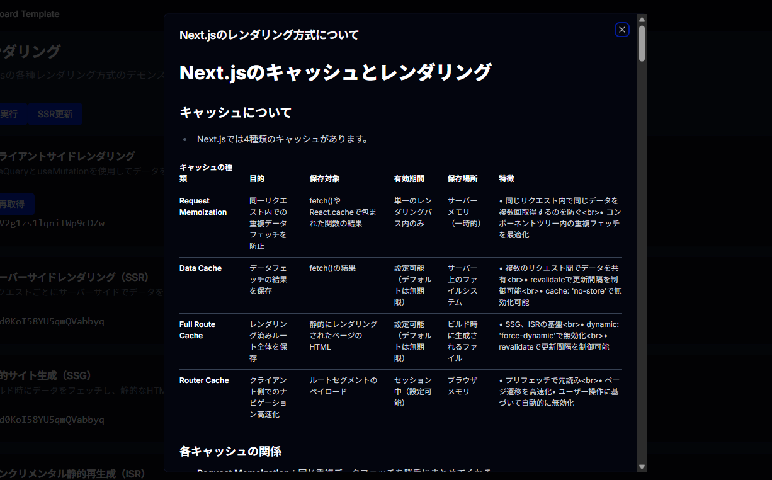
Task: Click the 'Next.jsでは4種類のキャッシュがあります。' bullet
Action: pos(283,139)
